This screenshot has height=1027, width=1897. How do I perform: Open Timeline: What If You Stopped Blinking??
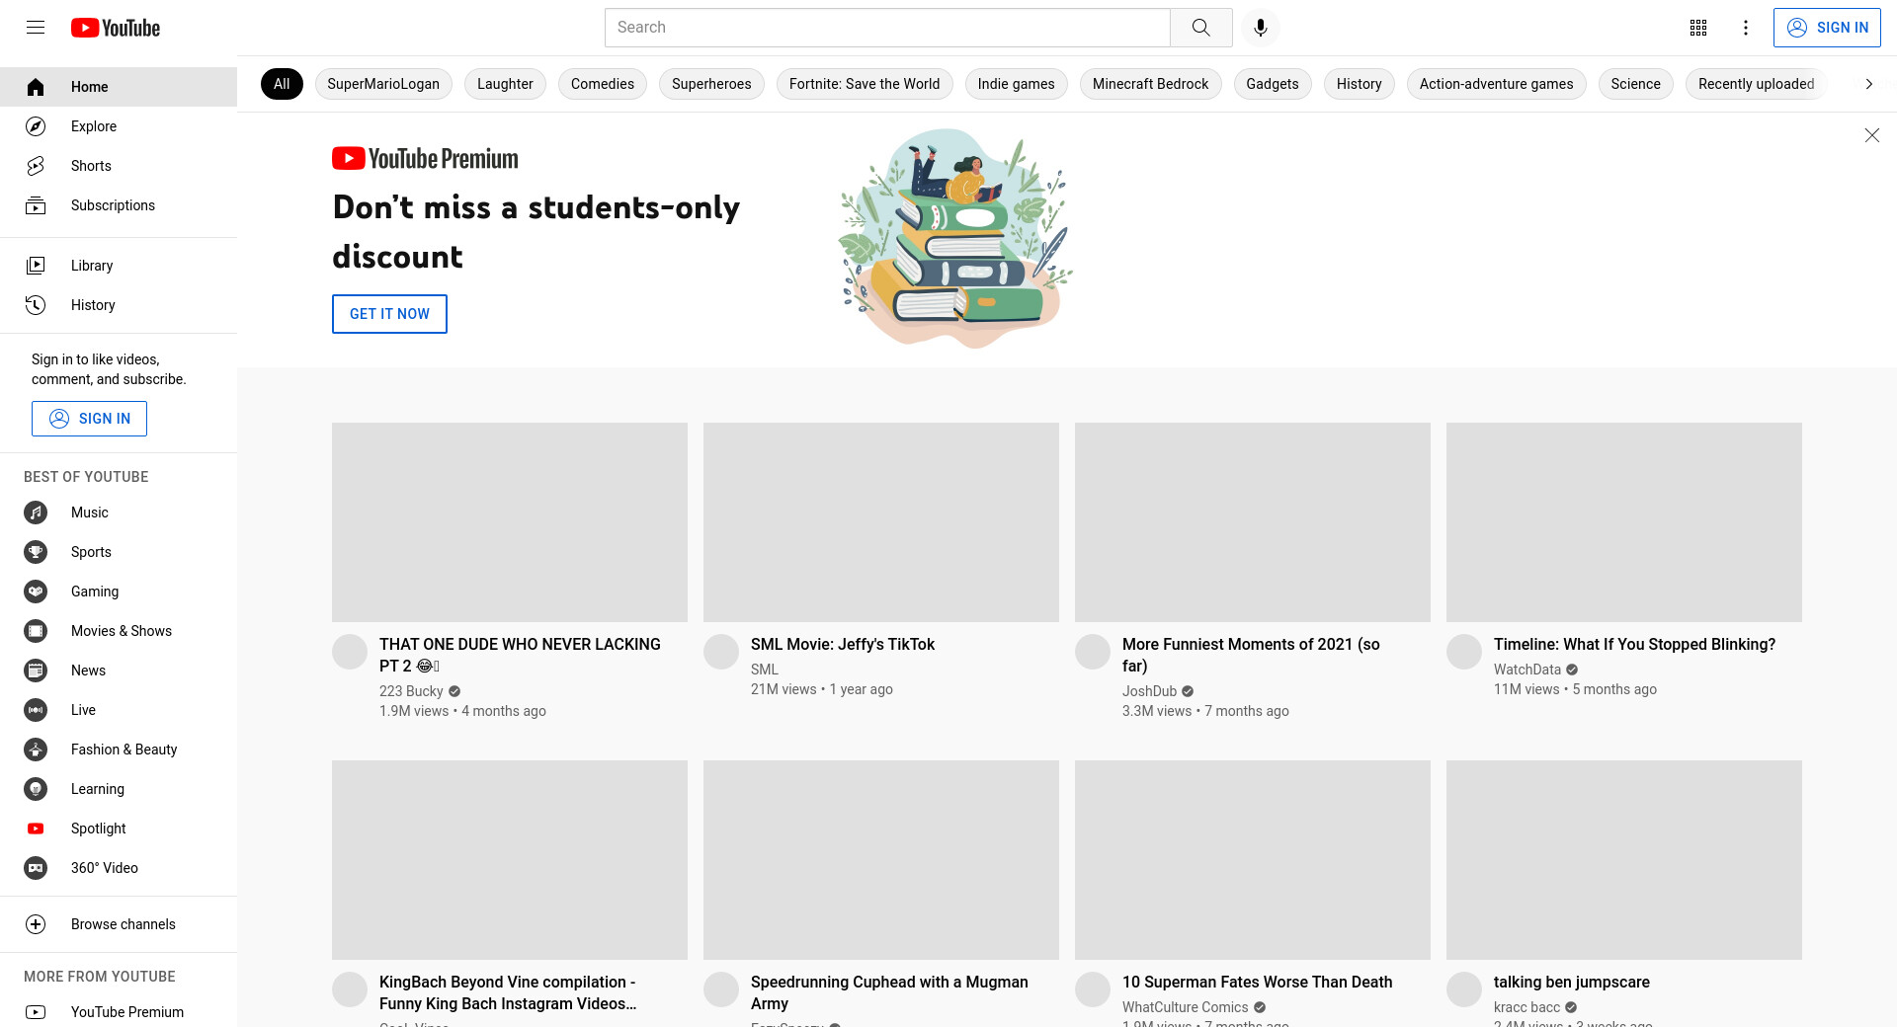(1634, 644)
